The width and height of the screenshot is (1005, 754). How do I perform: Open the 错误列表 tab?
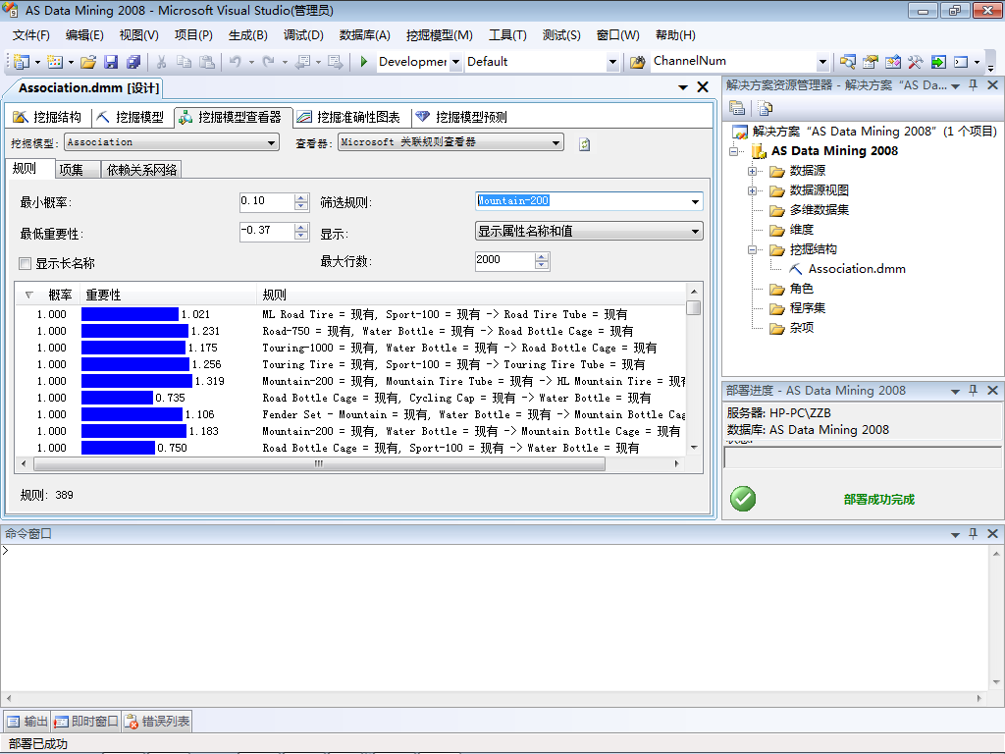[157, 722]
